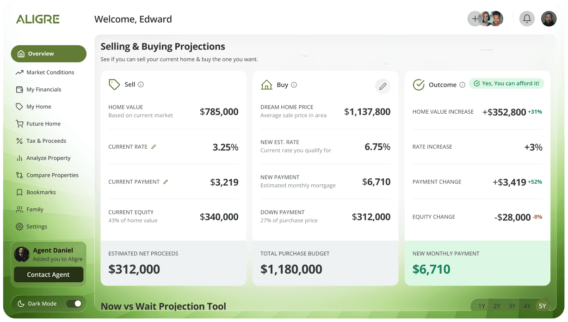568x322 pixels.
Task: Edit the Buy card with pencil button
Action: pos(383,86)
